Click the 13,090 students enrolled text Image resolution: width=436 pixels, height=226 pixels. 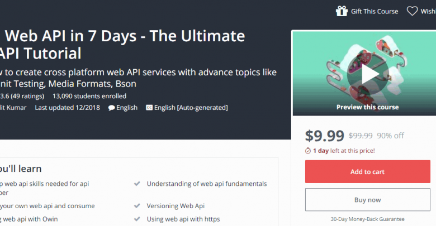tap(89, 96)
